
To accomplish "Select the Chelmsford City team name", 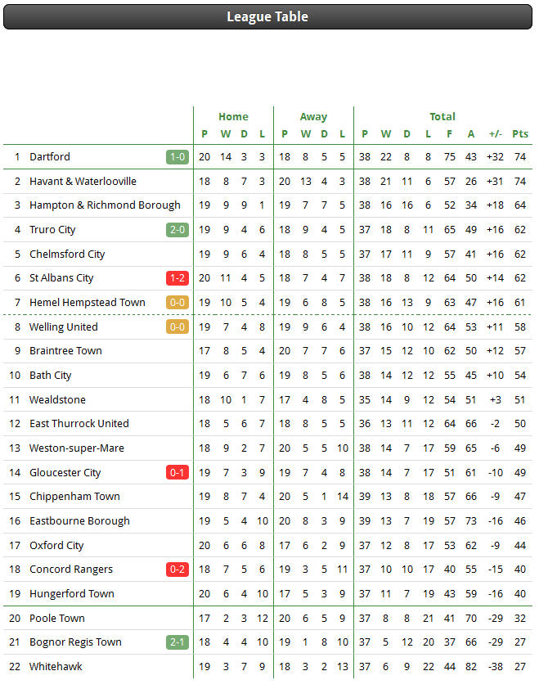I will (x=67, y=254).
